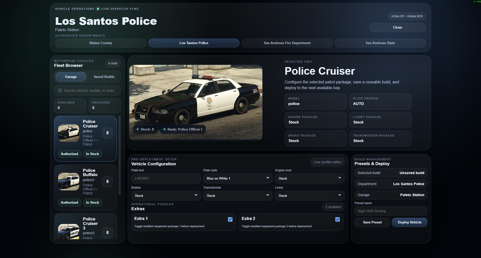Click the Live profile editor button
The image size is (481, 258).
(328, 162)
